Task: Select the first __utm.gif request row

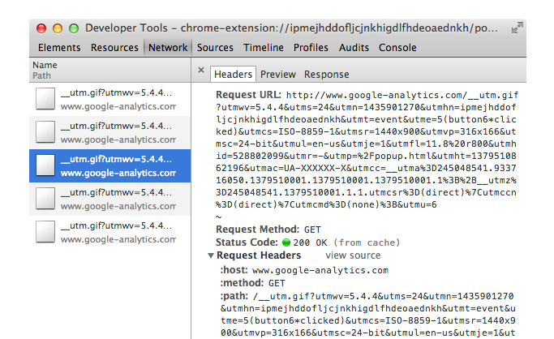Action: click(x=110, y=99)
